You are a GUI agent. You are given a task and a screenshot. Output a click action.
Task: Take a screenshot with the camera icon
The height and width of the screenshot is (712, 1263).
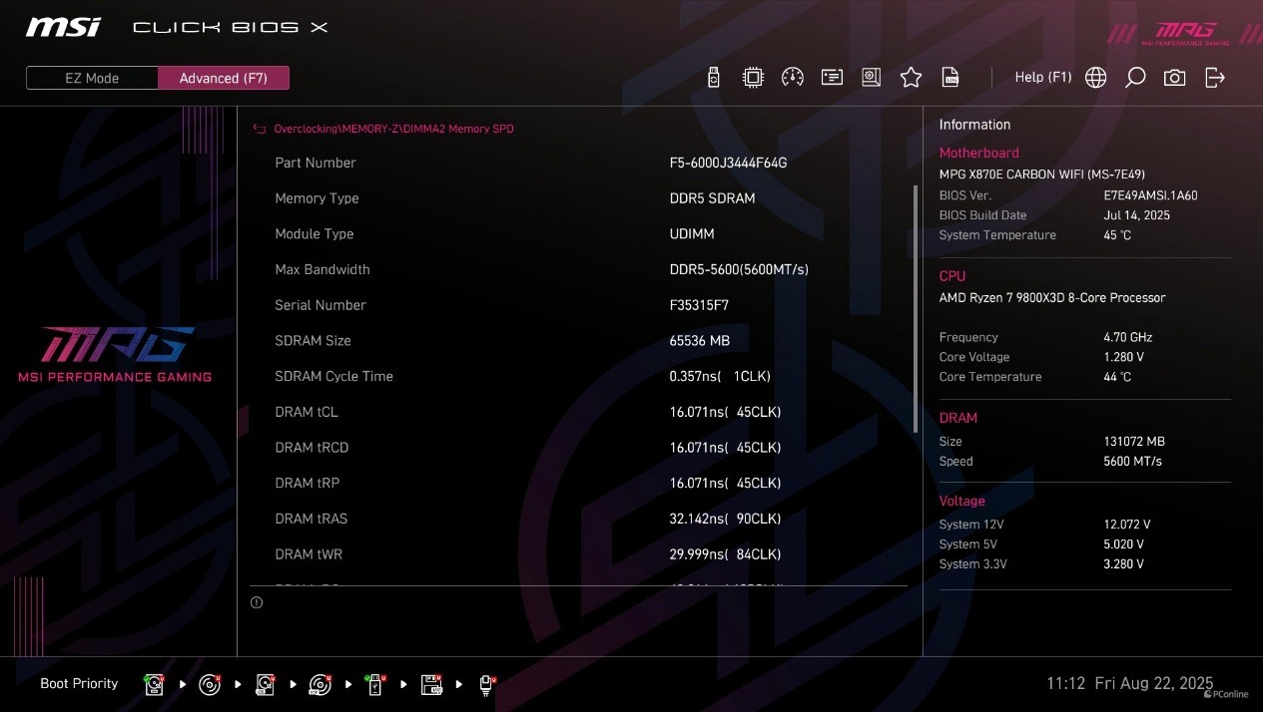coord(1174,77)
